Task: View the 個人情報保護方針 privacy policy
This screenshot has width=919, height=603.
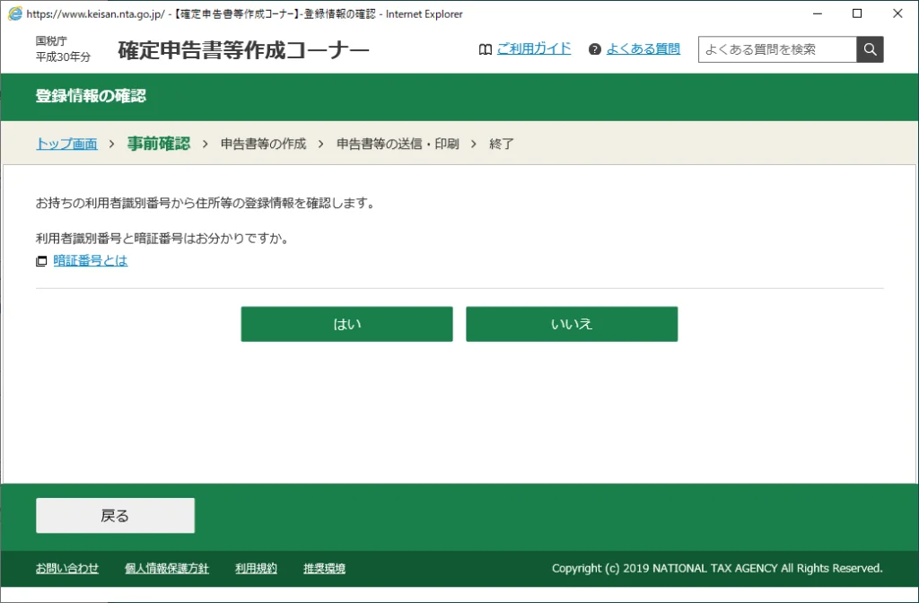Action: click(166, 568)
